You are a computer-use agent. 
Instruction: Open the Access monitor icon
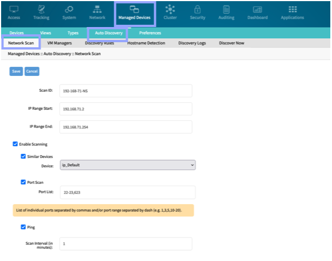[x=14, y=10]
